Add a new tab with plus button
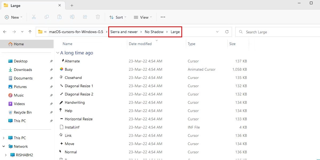Screen dimensions: 320x160 coord(72,5)
